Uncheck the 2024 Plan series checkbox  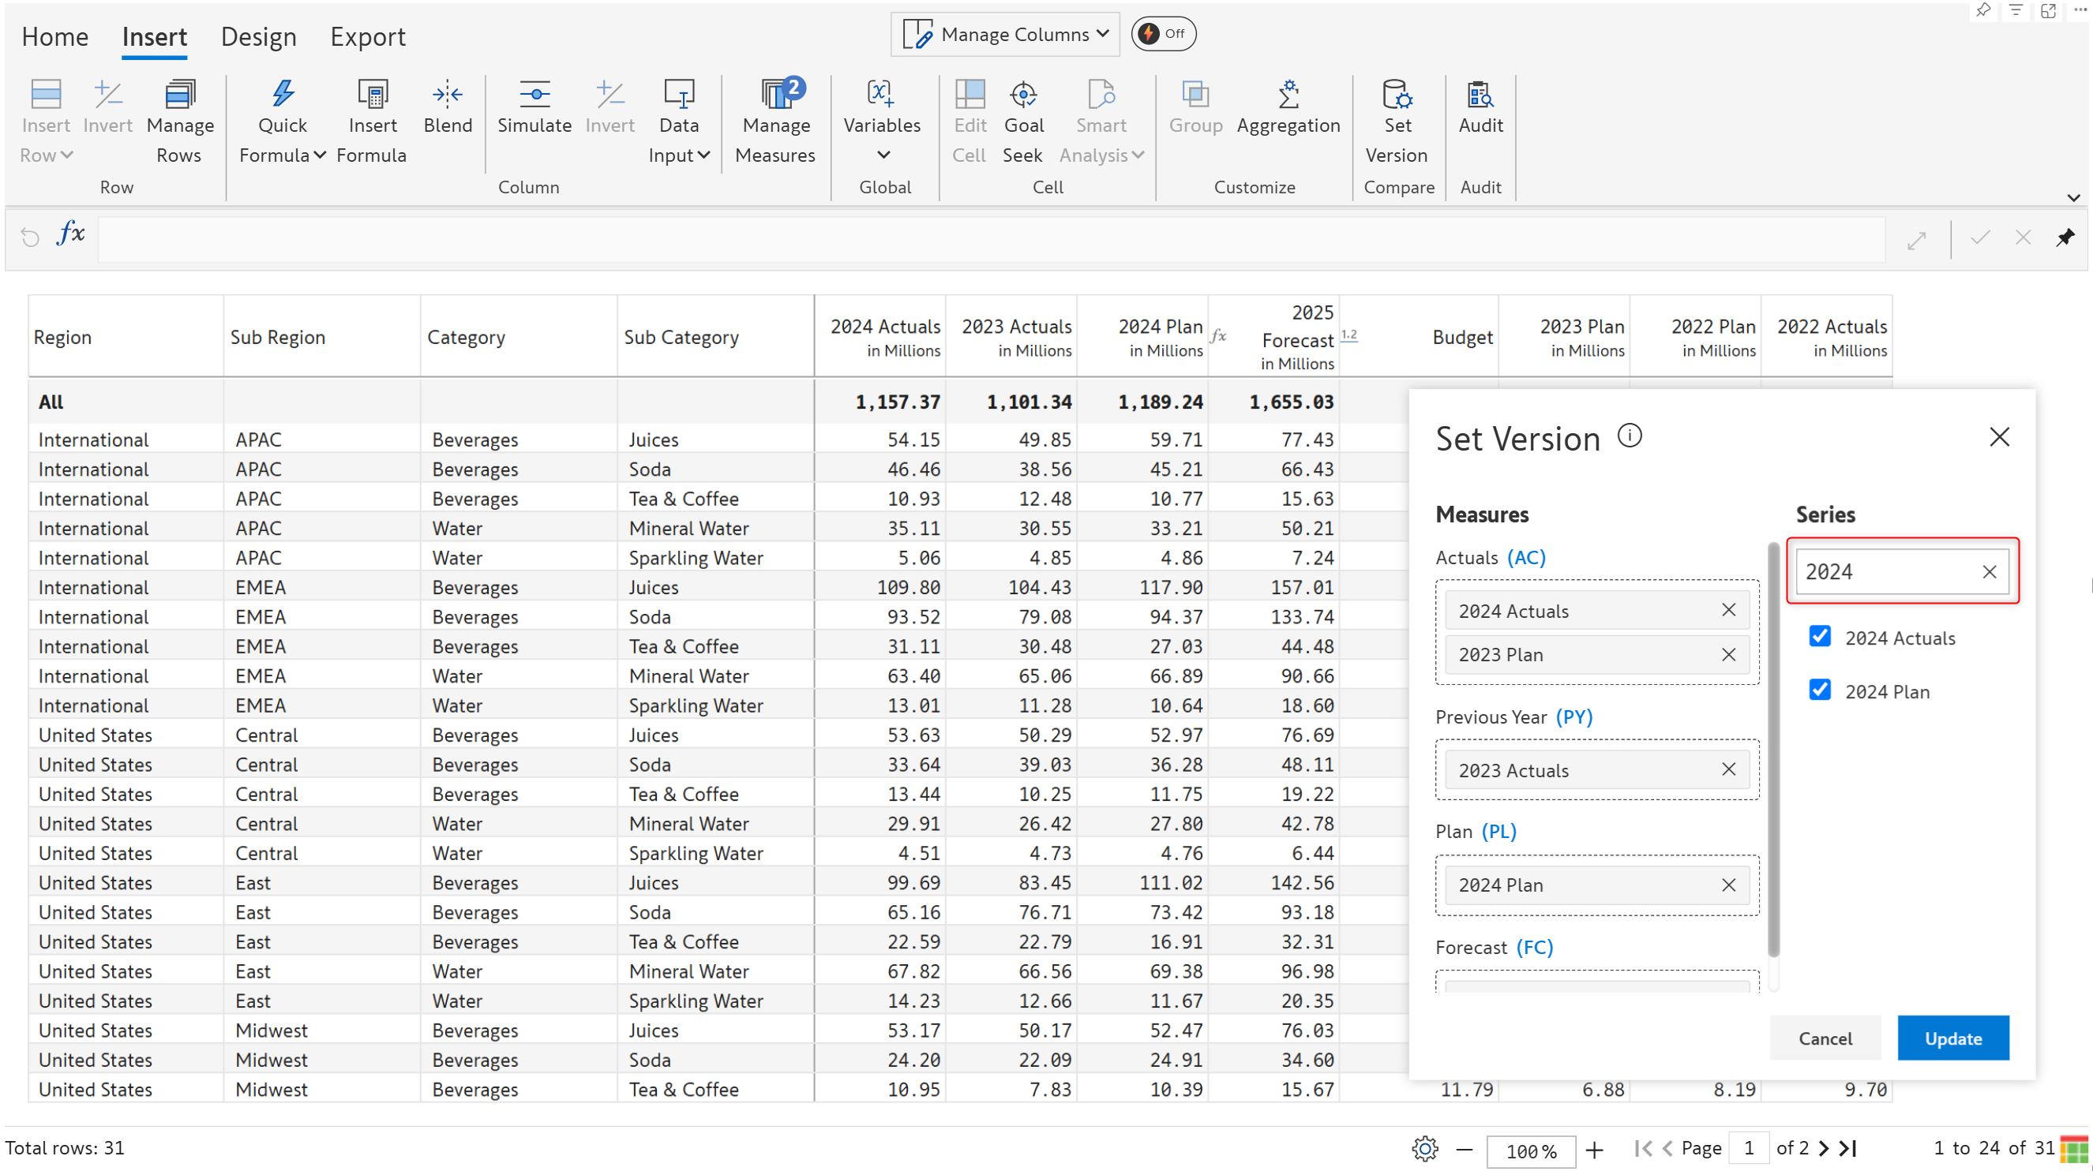1820,690
